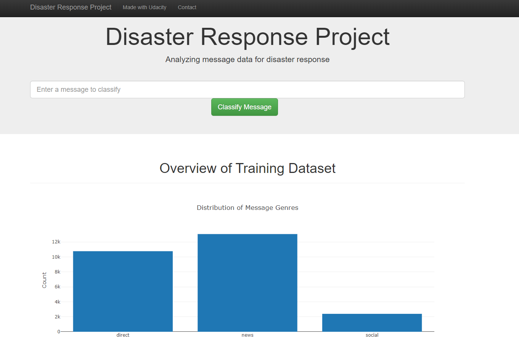This screenshot has width=519, height=347.
Task: Select the social genre bar in chart
Action: click(x=372, y=323)
